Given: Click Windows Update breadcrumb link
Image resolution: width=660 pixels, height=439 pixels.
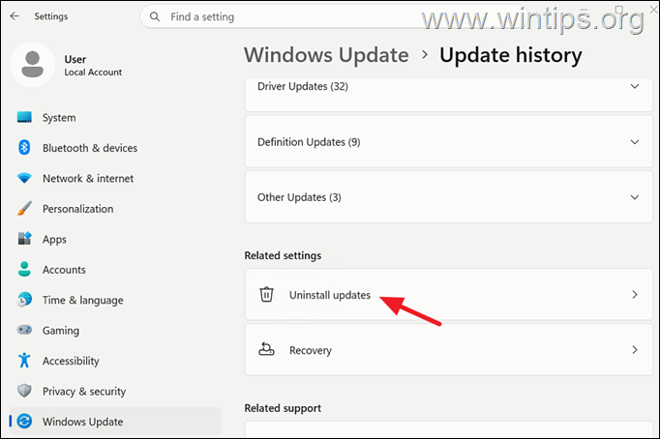Looking at the screenshot, I should 326,55.
